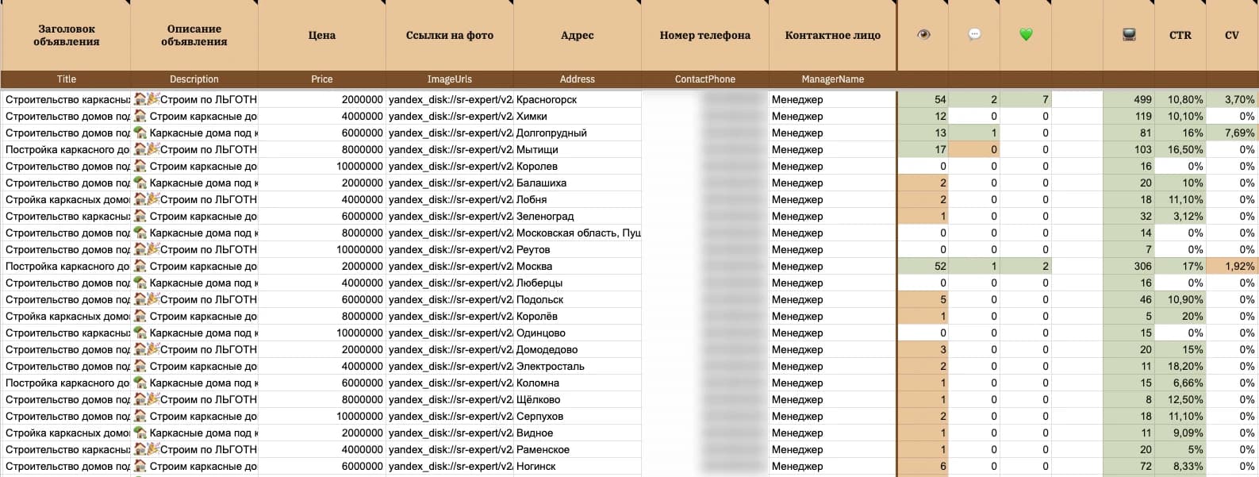Click the 'Долгопрудный' address cell

578,133
